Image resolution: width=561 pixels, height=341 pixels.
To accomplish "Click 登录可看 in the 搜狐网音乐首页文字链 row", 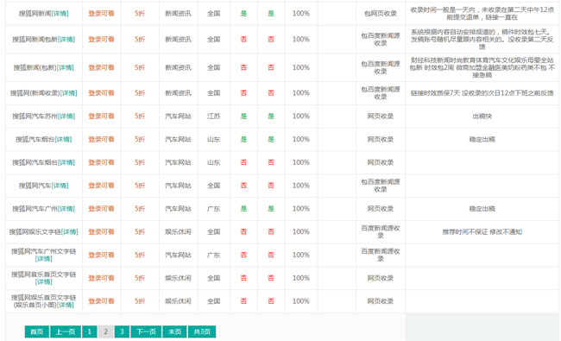I will [x=101, y=278].
